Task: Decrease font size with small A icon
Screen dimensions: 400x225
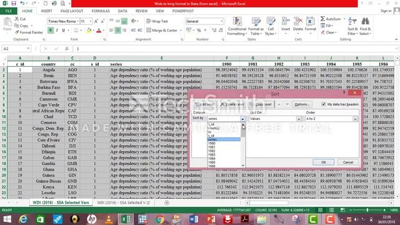Action: click(102, 21)
